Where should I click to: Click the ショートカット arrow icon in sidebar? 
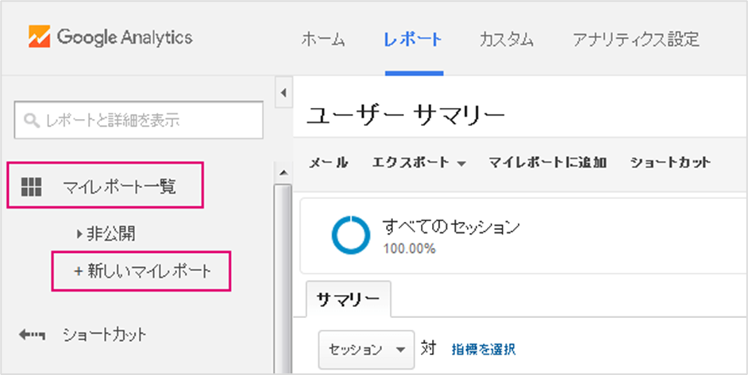click(x=32, y=335)
